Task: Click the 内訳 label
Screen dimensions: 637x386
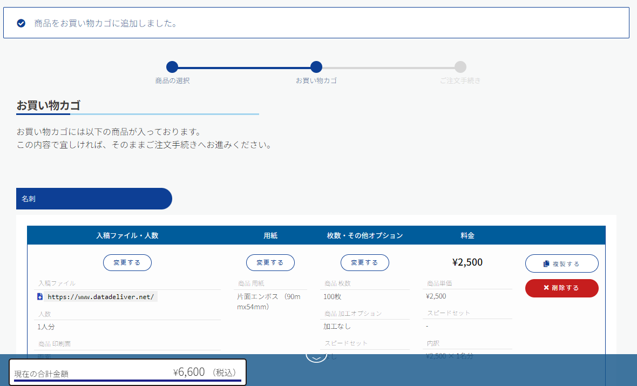Action: [x=433, y=343]
